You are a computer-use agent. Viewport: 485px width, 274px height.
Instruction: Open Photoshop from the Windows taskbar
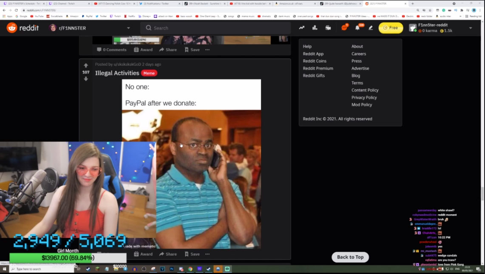[172, 269]
